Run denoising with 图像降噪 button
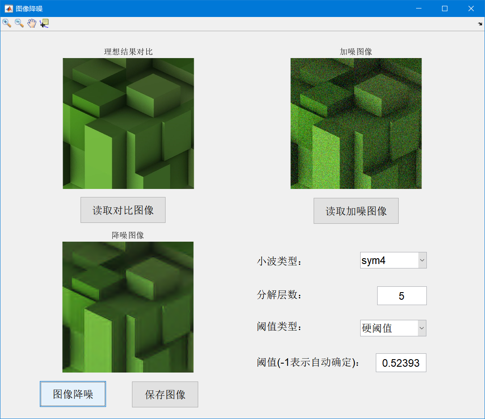The height and width of the screenshot is (419, 485). 73,394
